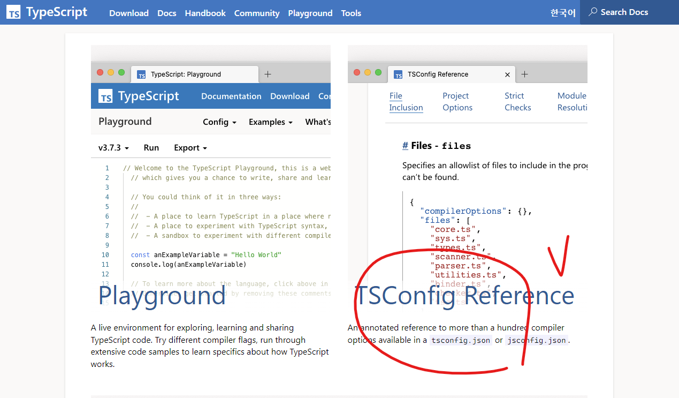This screenshot has height=398, width=679.
Task: Click the TypeScript logo in the header
Action: point(47,12)
